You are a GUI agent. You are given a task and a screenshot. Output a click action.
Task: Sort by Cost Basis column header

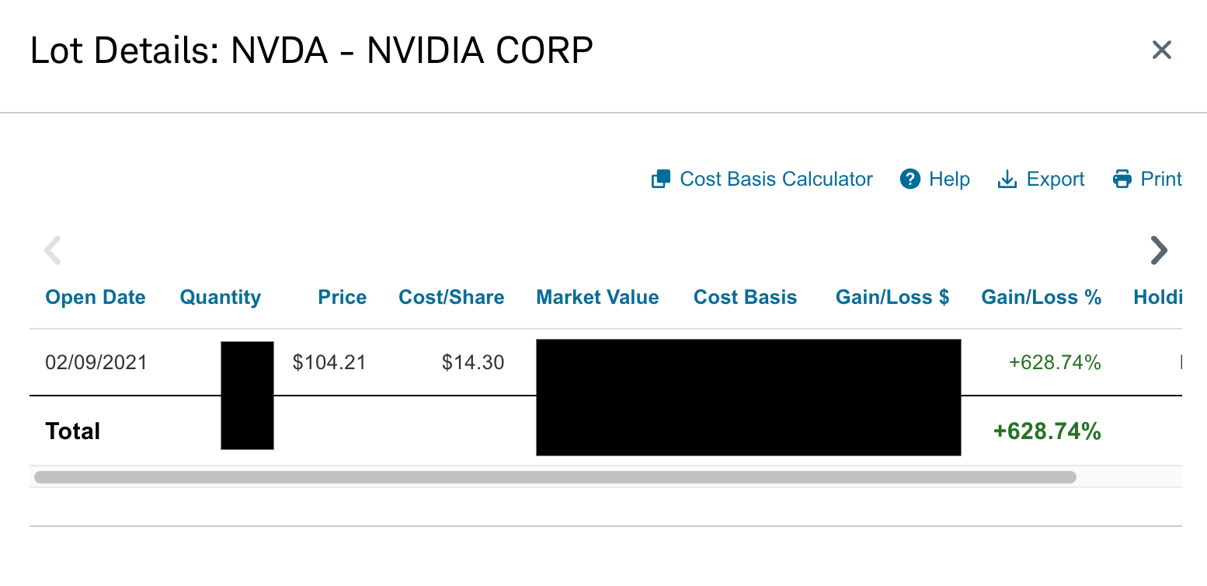(x=745, y=298)
